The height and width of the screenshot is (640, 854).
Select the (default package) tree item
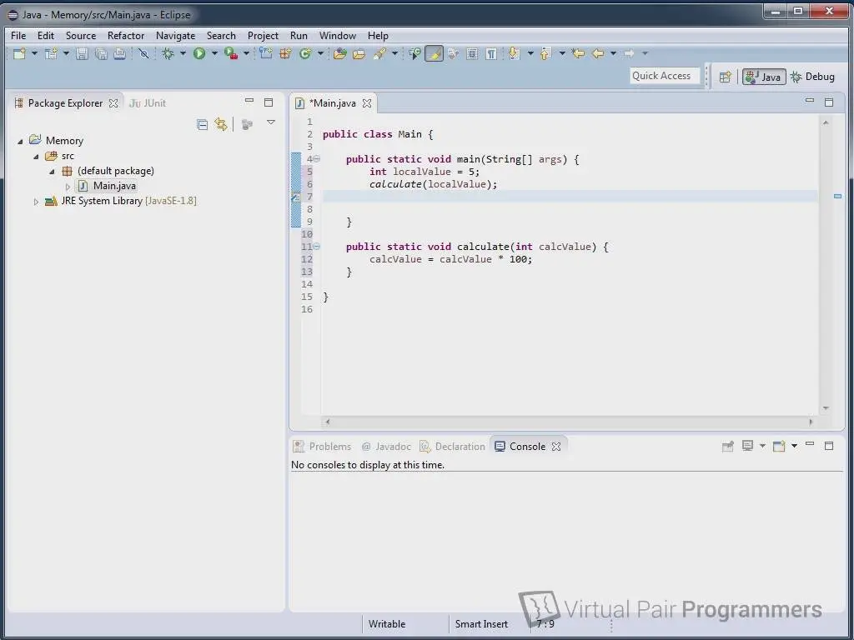(108, 171)
